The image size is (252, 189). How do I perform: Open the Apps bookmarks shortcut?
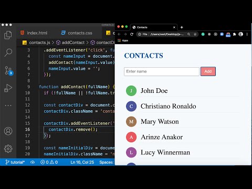tap(123, 40)
